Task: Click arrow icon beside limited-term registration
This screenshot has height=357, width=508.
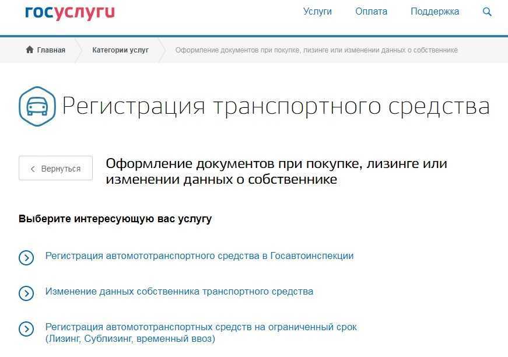Action: [26, 329]
